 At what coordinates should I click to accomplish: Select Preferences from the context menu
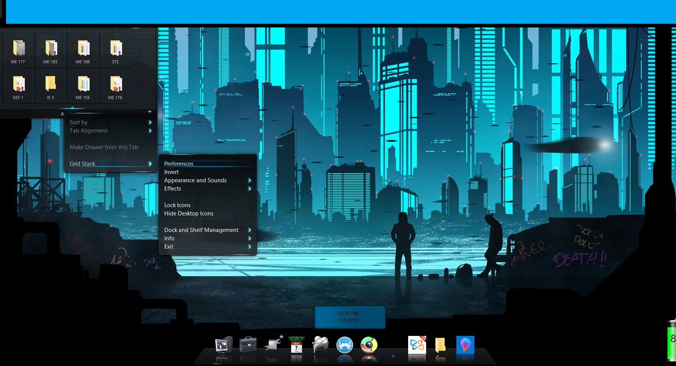(179, 164)
